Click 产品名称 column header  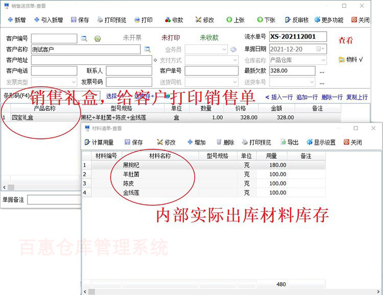[x=45, y=108]
